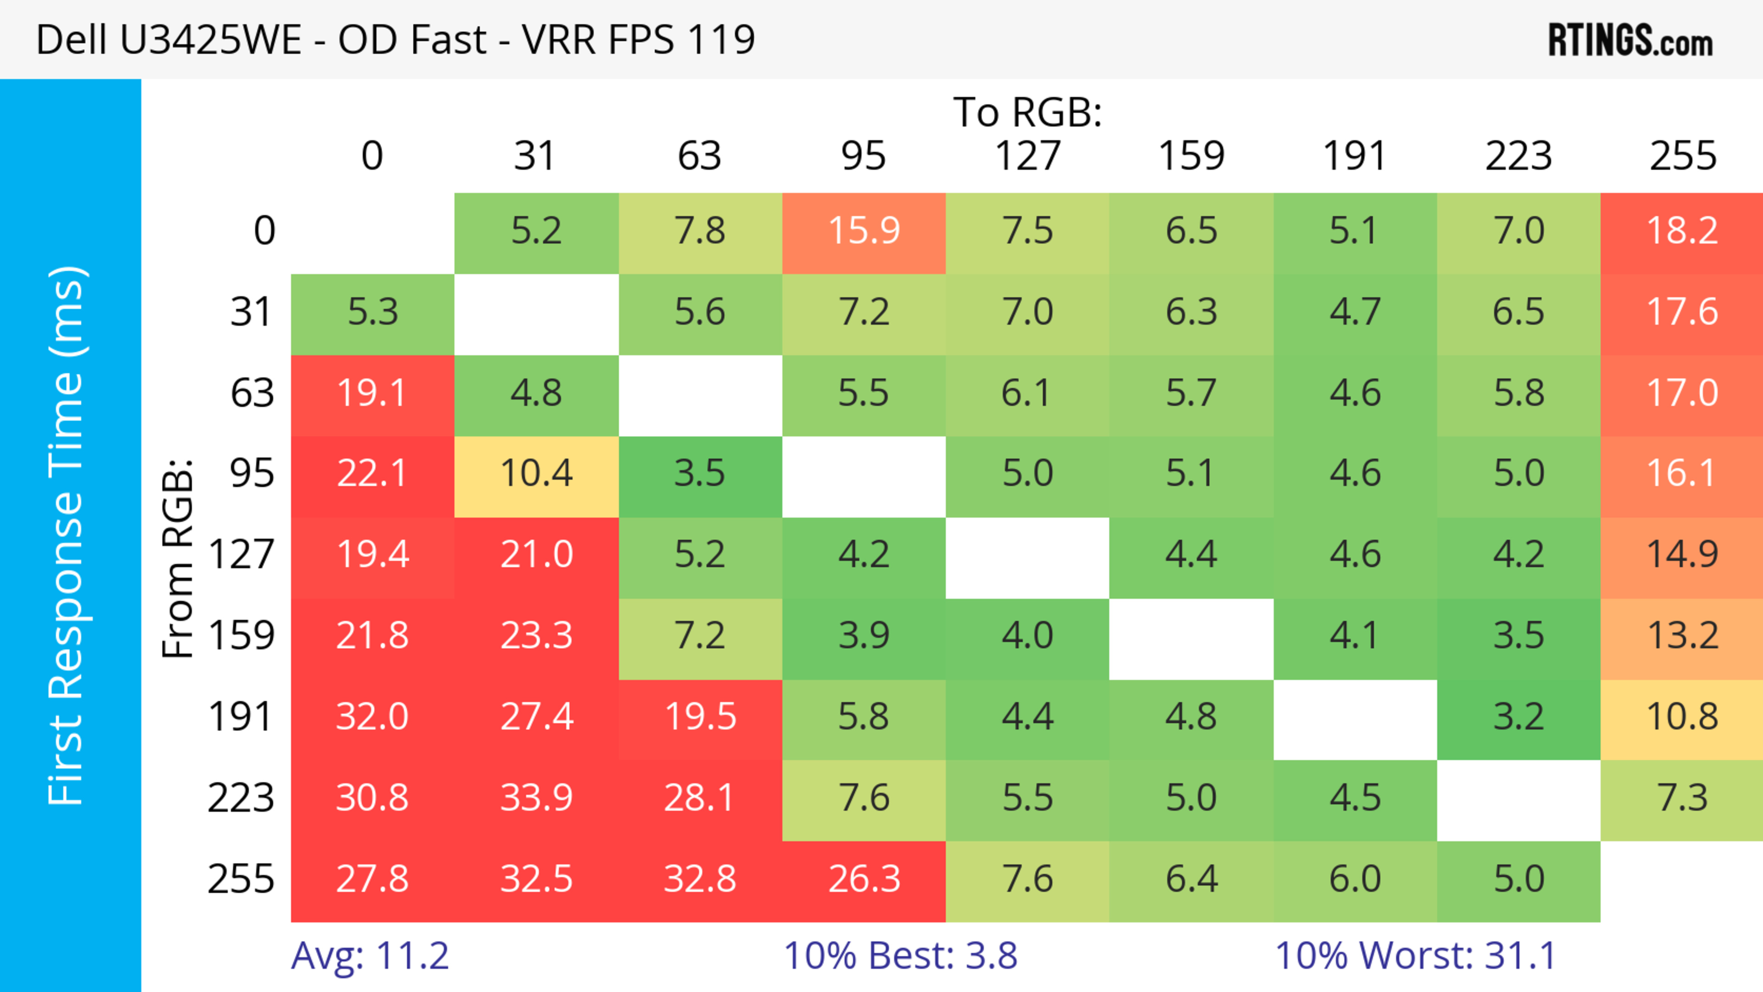Select the green 3.2 cell
The image size is (1763, 992).
point(1518,717)
